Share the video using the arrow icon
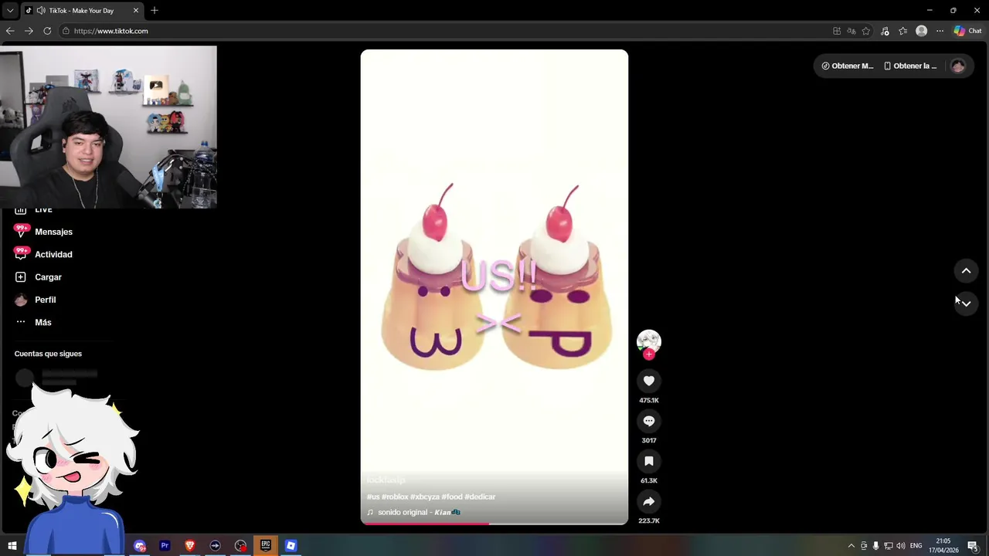The image size is (989, 556). click(649, 501)
